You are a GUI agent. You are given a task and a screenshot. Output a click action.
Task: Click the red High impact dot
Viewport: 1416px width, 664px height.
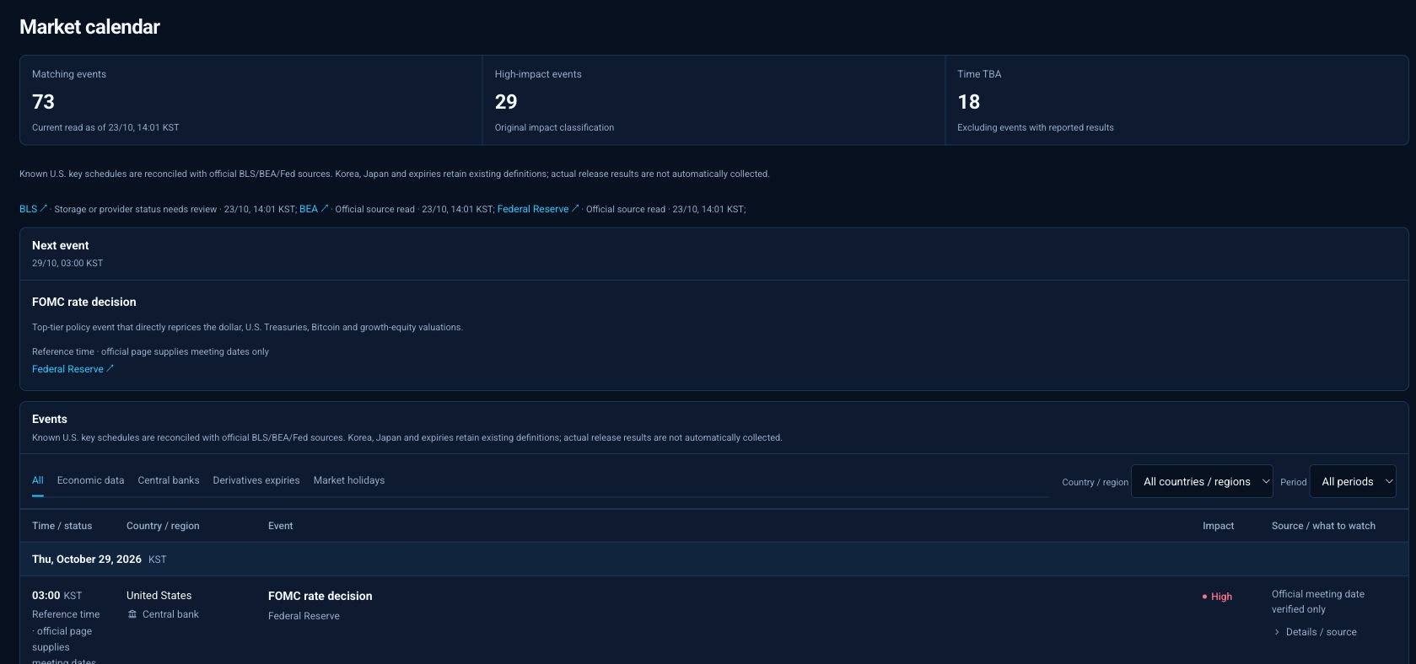pos(1204,597)
